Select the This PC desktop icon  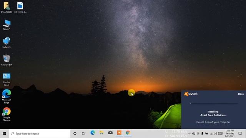coord(7,25)
